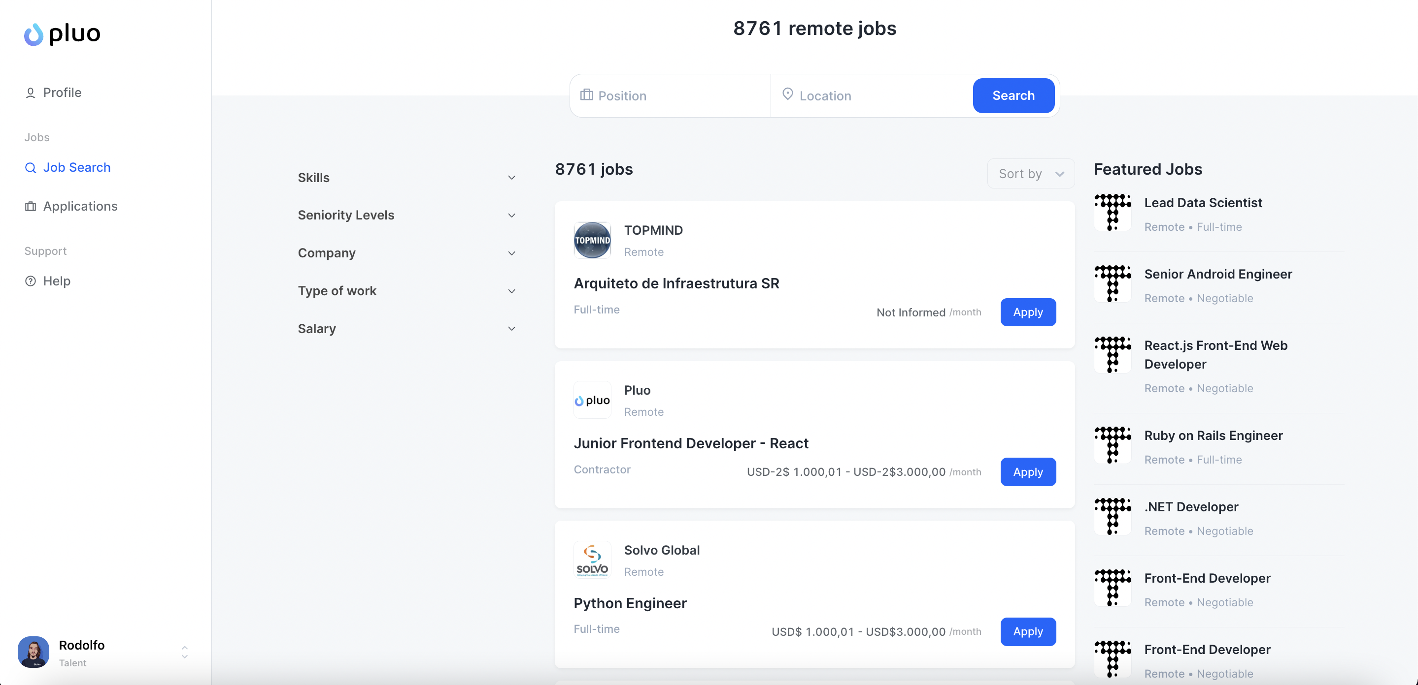
Task: Open Help under Support
Action: (x=47, y=281)
